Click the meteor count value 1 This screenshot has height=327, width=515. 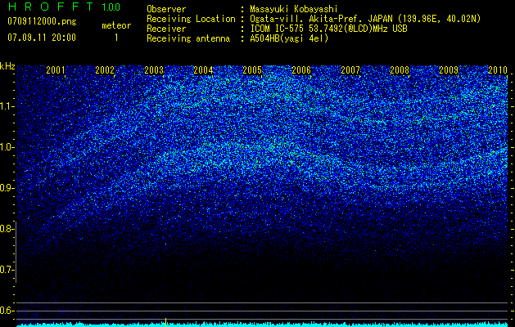pyautogui.click(x=116, y=38)
